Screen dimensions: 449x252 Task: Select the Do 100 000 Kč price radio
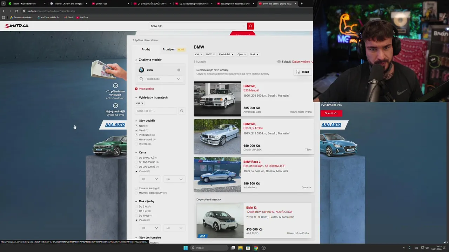[136, 162]
